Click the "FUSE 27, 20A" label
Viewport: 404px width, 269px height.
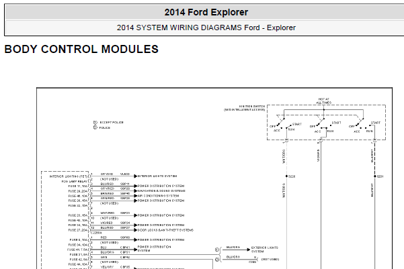[78, 230]
